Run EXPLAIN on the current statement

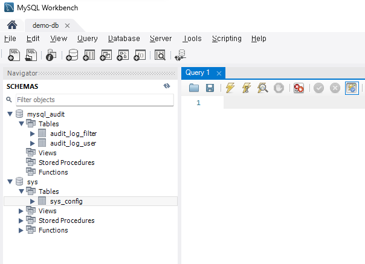pos(263,88)
